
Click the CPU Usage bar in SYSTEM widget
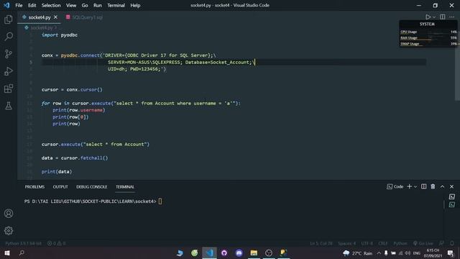428,32
